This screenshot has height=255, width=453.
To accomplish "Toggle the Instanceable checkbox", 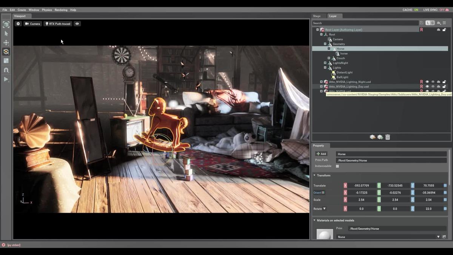I will pos(337,166).
